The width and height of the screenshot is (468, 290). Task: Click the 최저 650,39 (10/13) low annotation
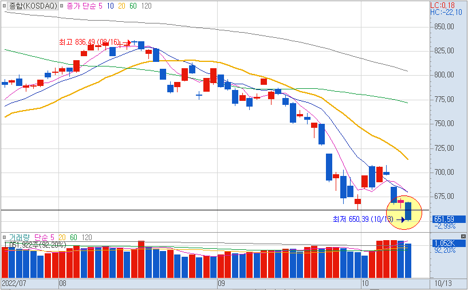(363, 219)
